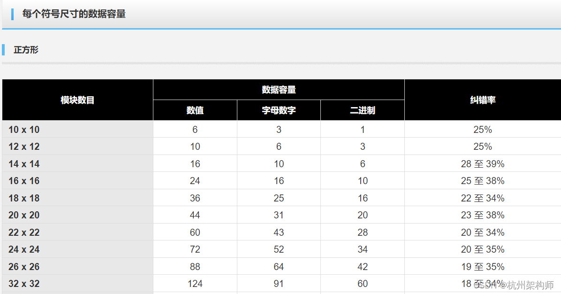The width and height of the screenshot is (561, 294).
Task: Click the 纠错率 column header
Action: tap(483, 100)
